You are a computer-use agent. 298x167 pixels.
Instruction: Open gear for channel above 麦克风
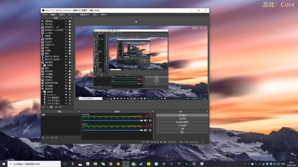point(150,120)
